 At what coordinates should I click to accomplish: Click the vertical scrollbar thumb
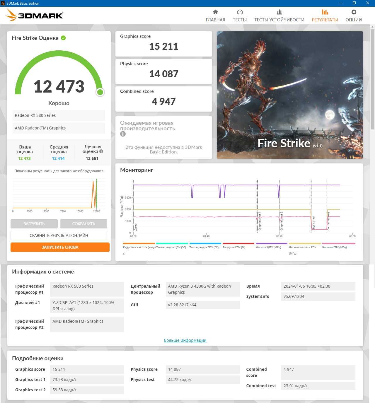tap(372, 79)
